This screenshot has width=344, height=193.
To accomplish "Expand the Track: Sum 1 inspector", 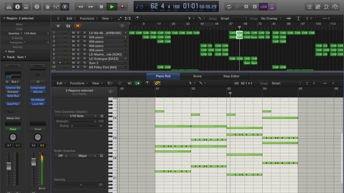I will pos(4,57).
